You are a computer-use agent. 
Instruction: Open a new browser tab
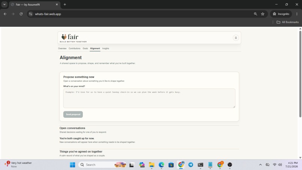65,4
